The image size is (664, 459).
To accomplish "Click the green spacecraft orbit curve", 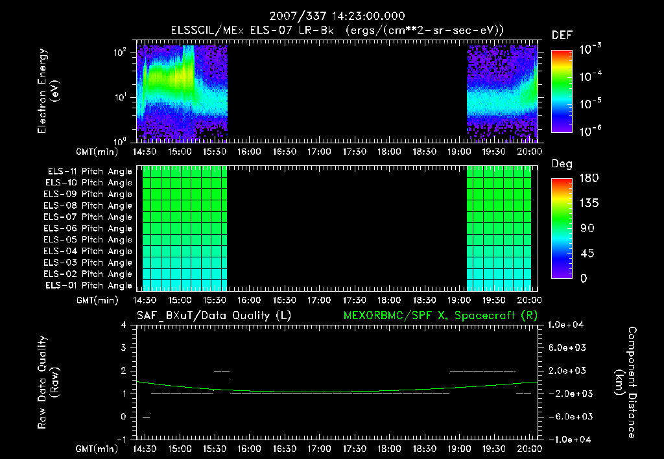I will coord(337,391).
